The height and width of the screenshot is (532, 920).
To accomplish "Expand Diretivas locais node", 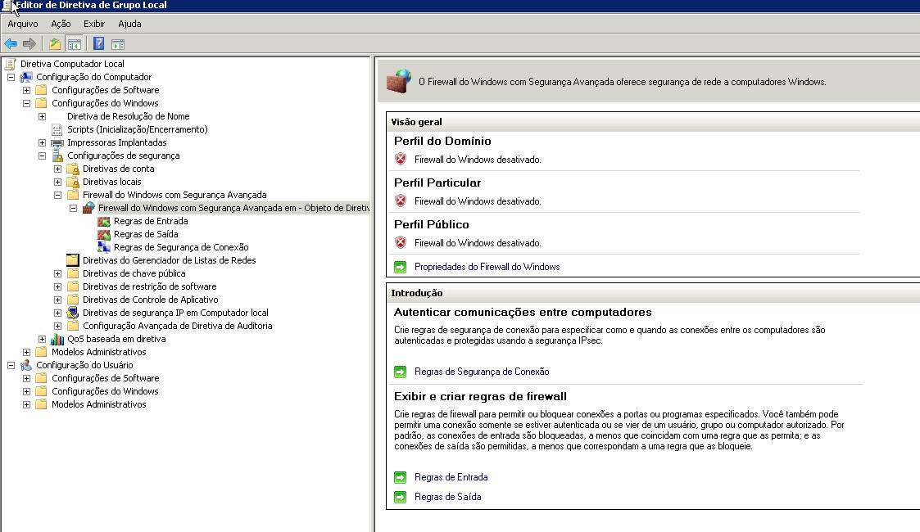I will coord(57,183).
